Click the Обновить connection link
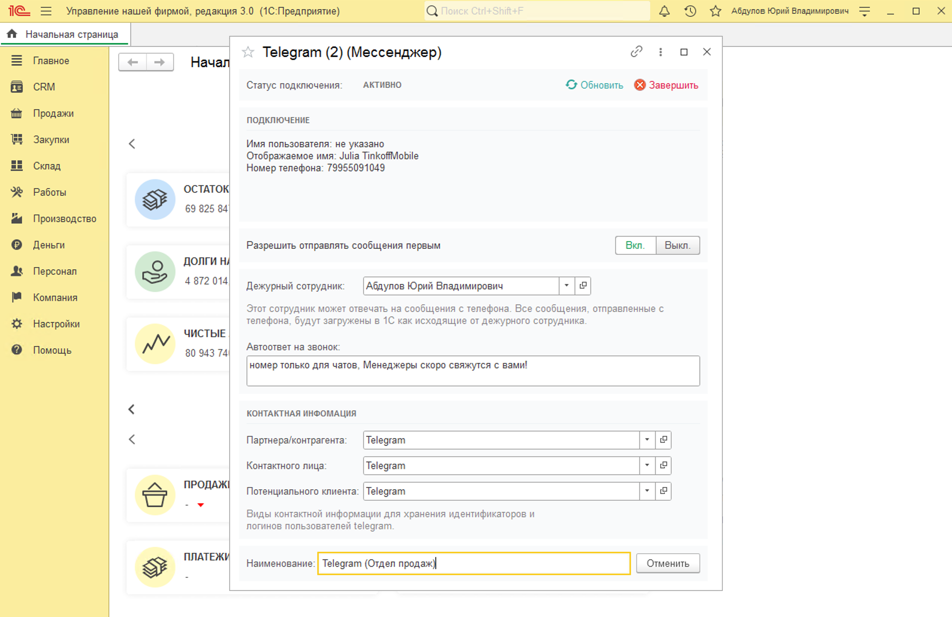 [595, 85]
